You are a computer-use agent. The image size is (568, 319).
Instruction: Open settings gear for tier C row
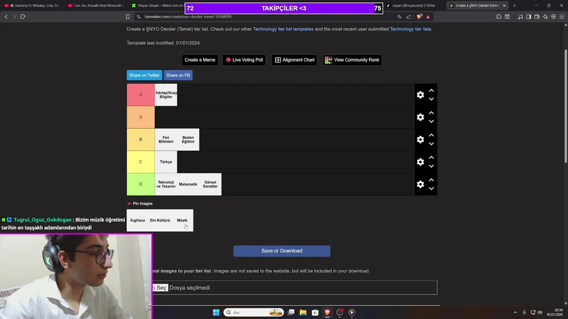tap(420, 162)
